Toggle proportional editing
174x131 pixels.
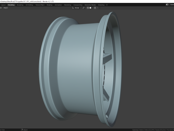95,8
